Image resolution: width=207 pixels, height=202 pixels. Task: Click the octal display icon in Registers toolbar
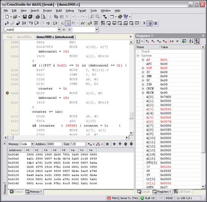coord(153,41)
